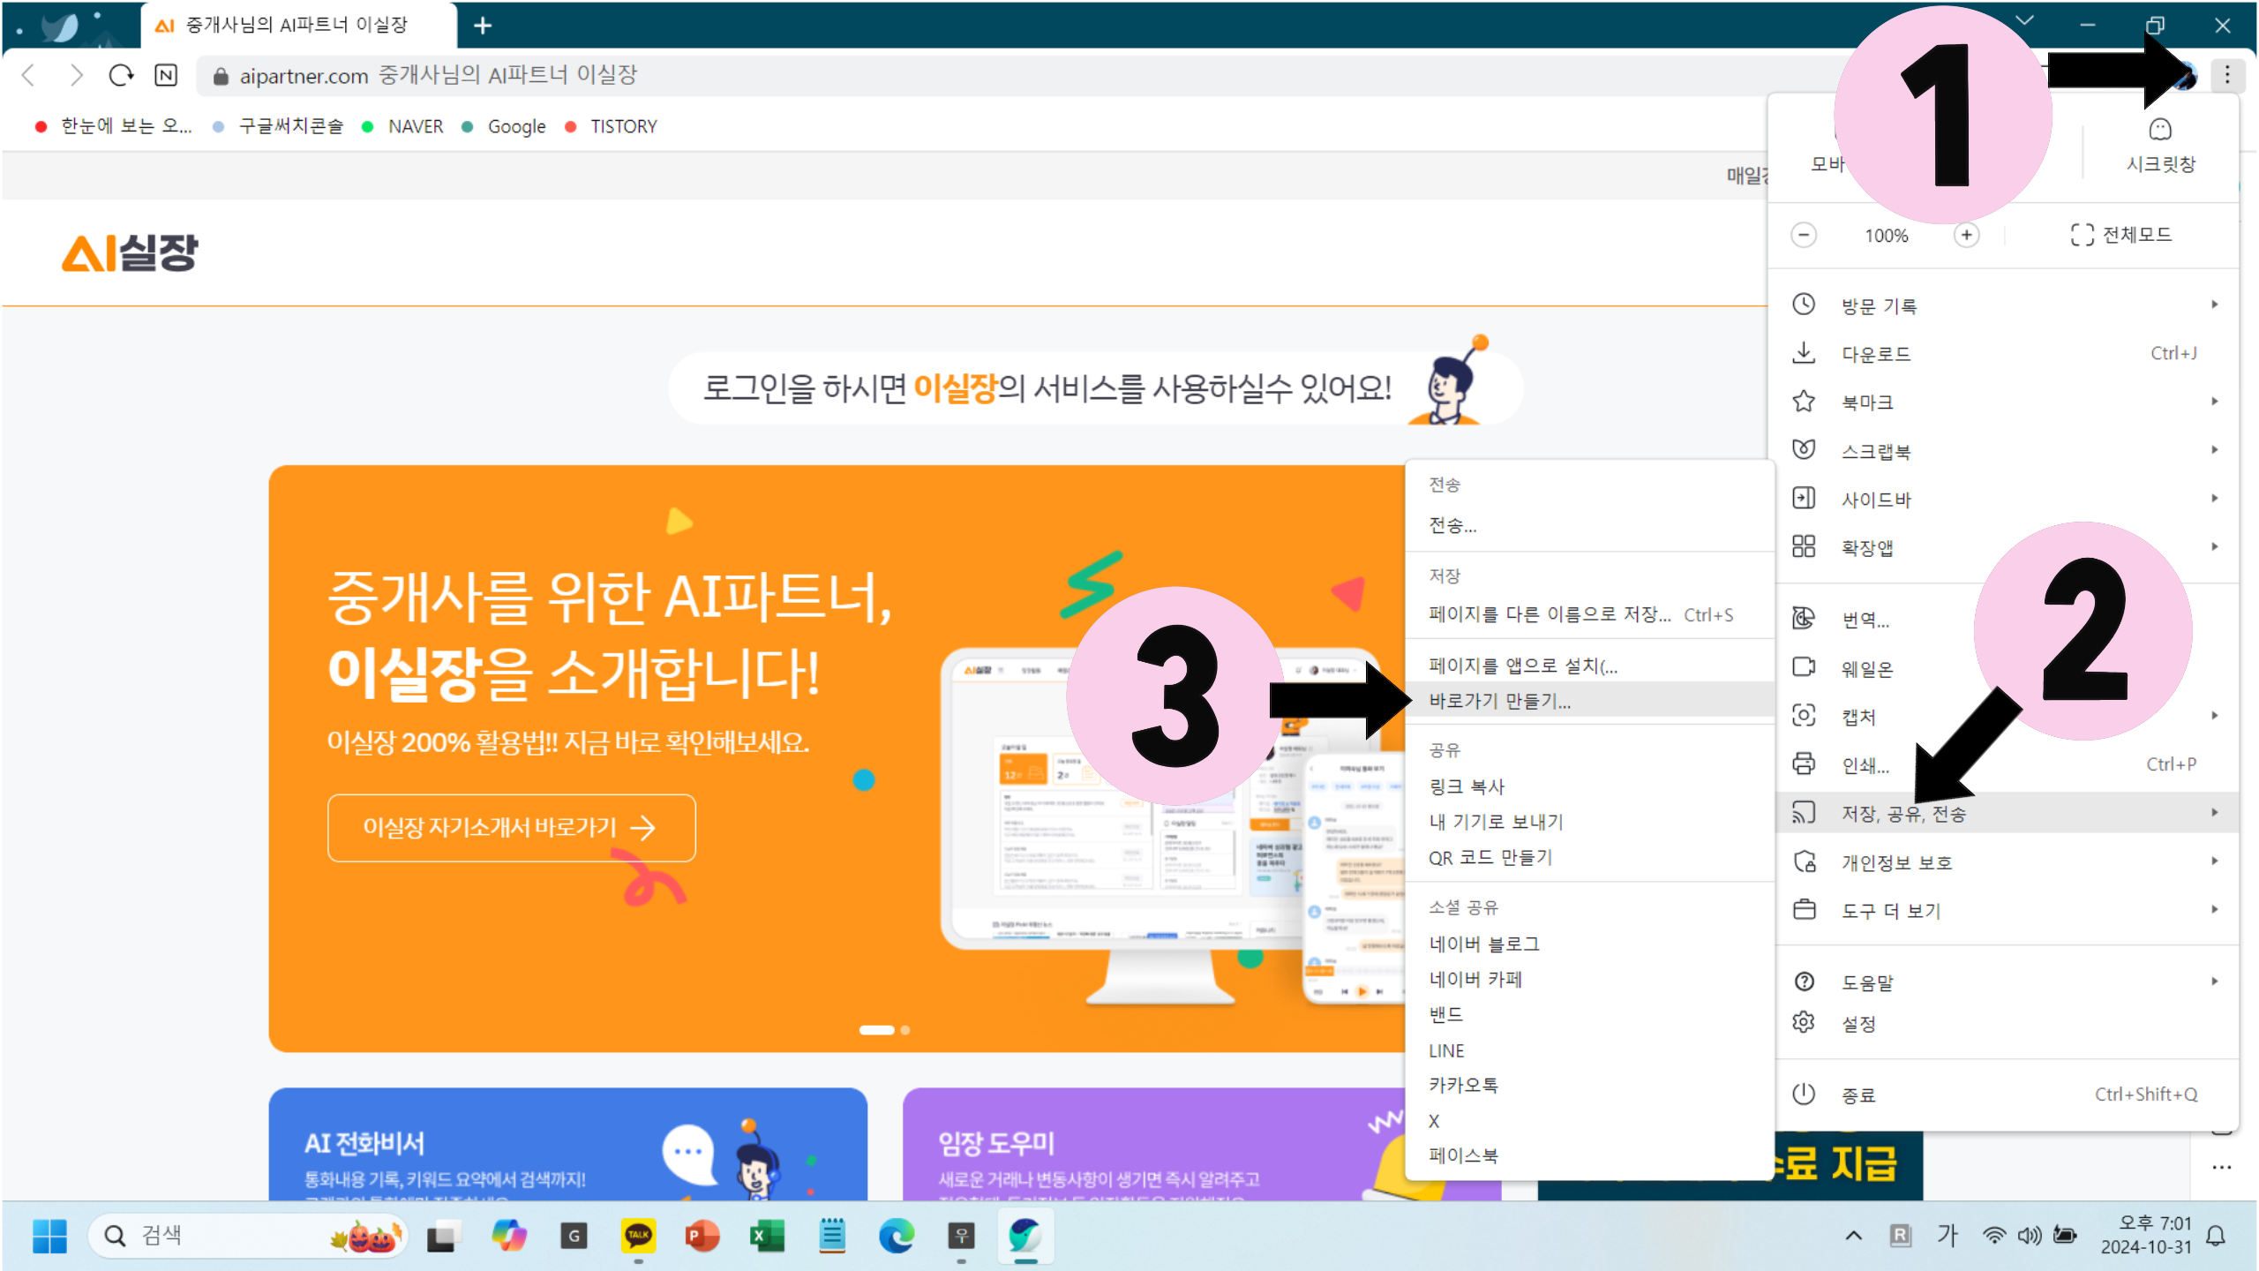Open PowerPoint from the taskbar
2259x1271 pixels.
[702, 1236]
